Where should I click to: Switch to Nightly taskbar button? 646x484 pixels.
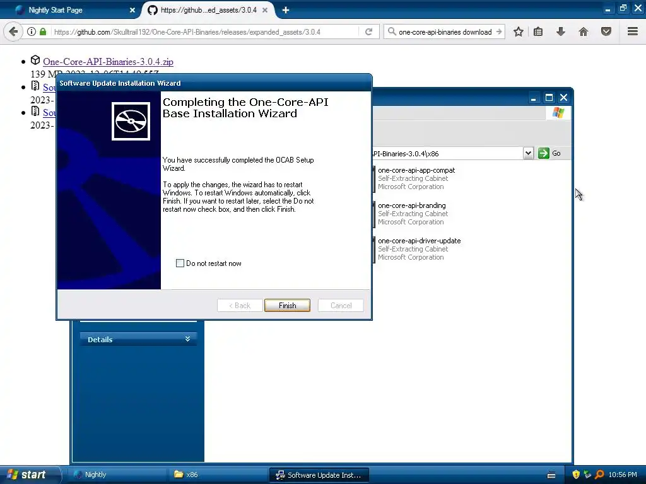[x=117, y=475]
